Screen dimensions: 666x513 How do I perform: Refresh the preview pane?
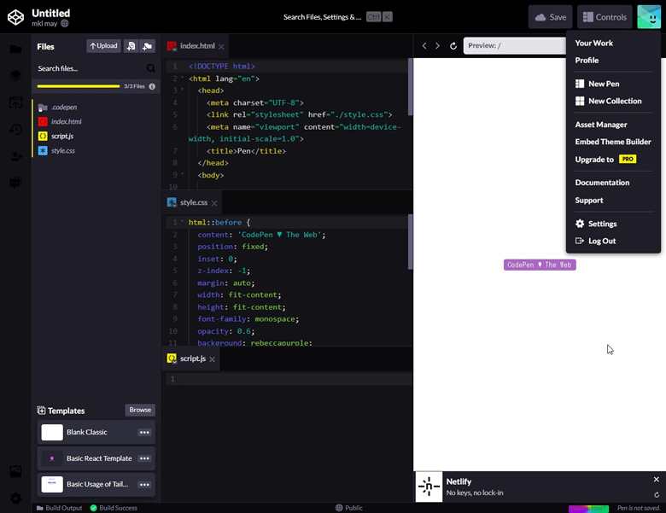pyautogui.click(x=453, y=45)
